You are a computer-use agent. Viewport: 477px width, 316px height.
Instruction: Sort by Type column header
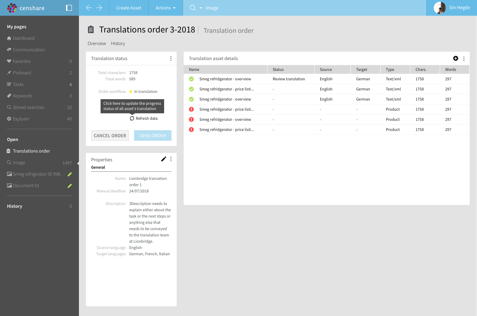pyautogui.click(x=396, y=69)
